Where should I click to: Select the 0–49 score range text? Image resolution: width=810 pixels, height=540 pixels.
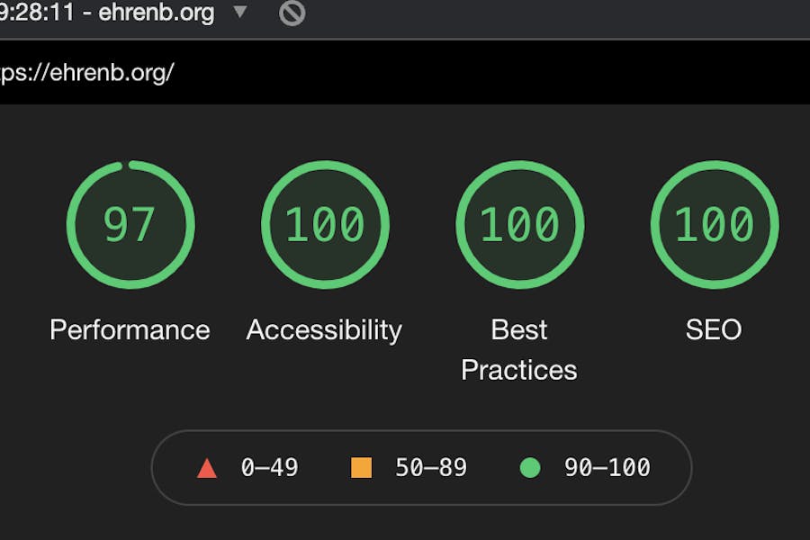point(270,468)
